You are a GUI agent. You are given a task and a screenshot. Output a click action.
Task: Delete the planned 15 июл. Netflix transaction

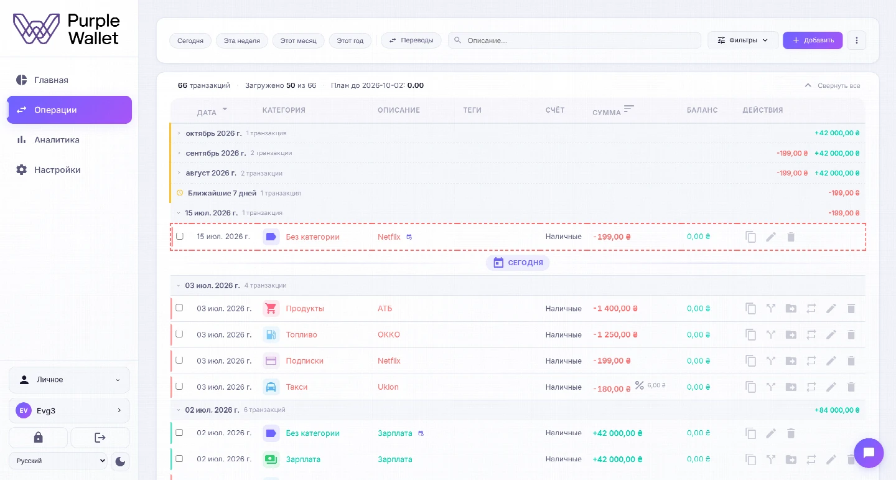point(791,237)
